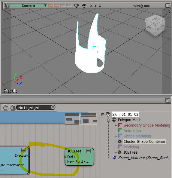Image resolution: width=172 pixels, height=178 pixels.
Task: Click the blue Shape Modeling marker
Action: coord(120,136)
